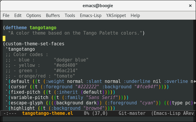Open the Options menu
The height and width of the screenshot is (122, 196).
34,16
